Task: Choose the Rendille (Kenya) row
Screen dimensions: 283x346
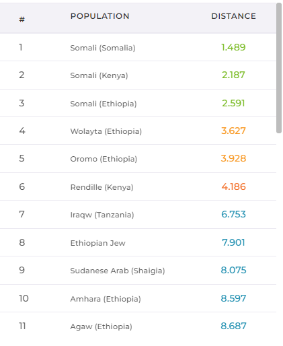Action: point(138,186)
